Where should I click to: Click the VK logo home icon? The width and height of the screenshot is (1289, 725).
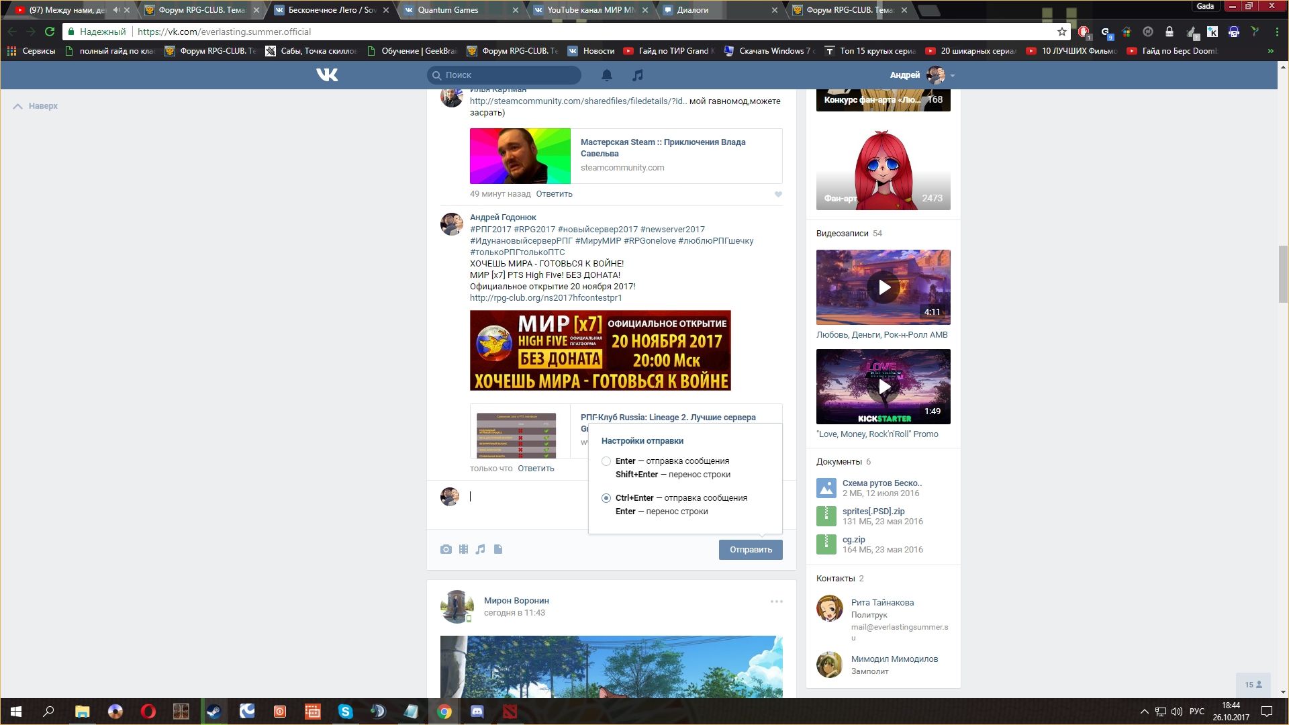point(327,75)
